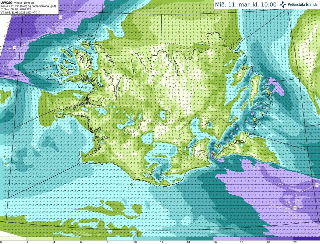
Task: Click the lavender swatch between 16 and 18
Action: [226, 239]
